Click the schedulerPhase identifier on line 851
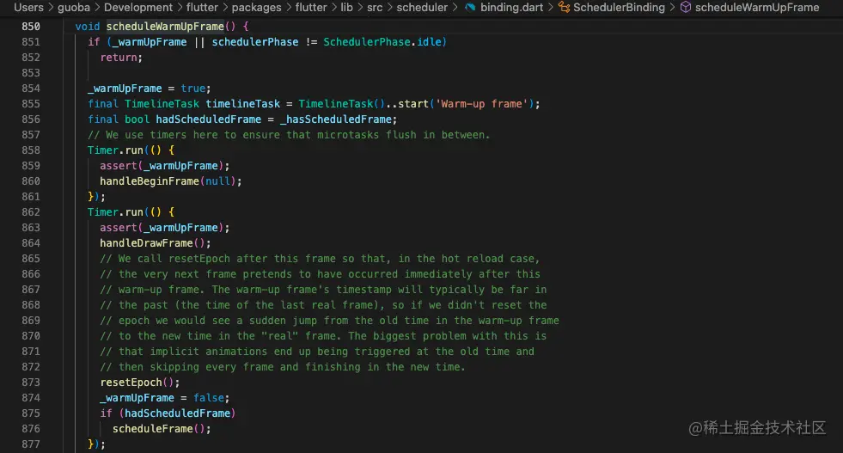Screen dimensions: 843x453 [255, 42]
